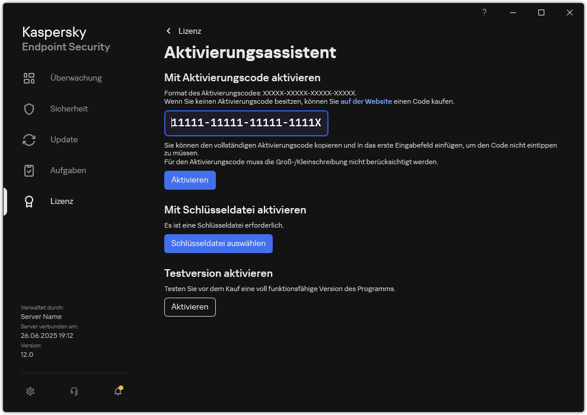Click Aktivieren below the activation code
Viewport: 587px width, 415px height.
pos(190,180)
